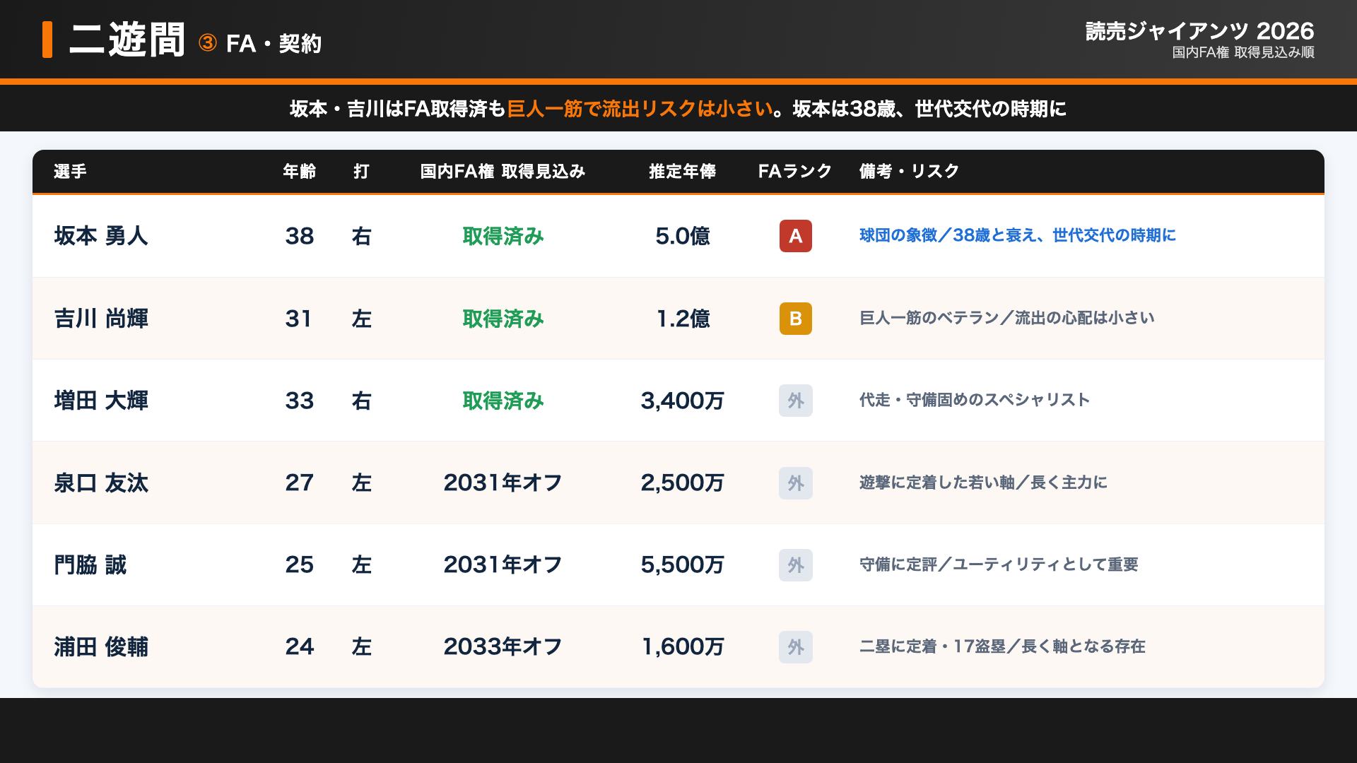Viewport: 1357px width, 763px height.
Task: Select the player name 浦田 俊輔
Action: pyautogui.click(x=101, y=647)
